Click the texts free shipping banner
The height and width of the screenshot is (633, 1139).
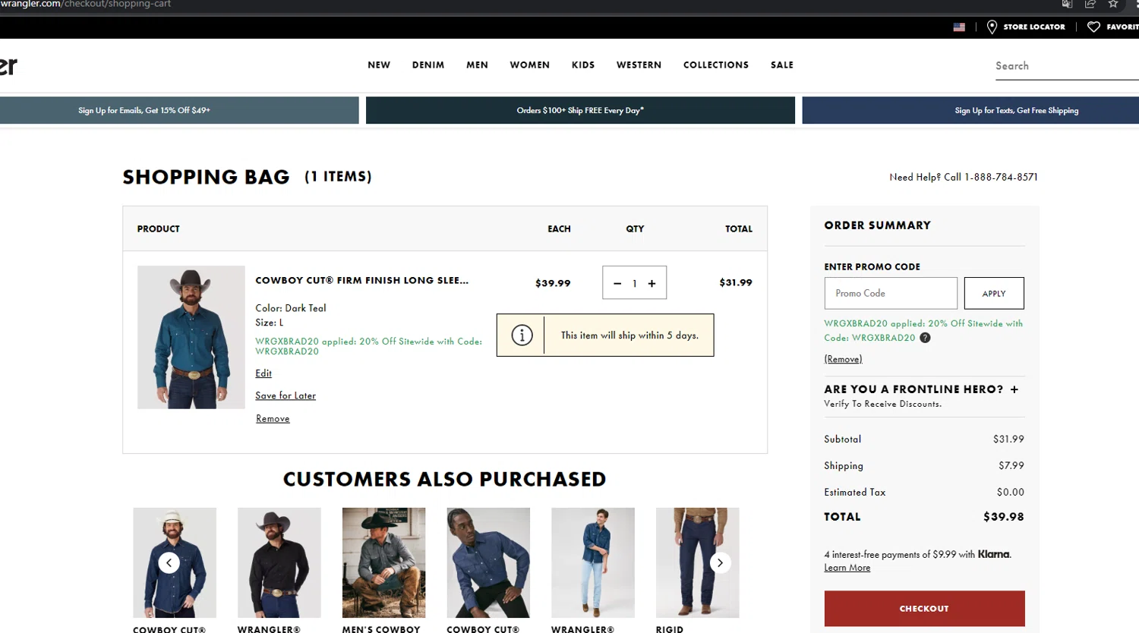(x=970, y=110)
